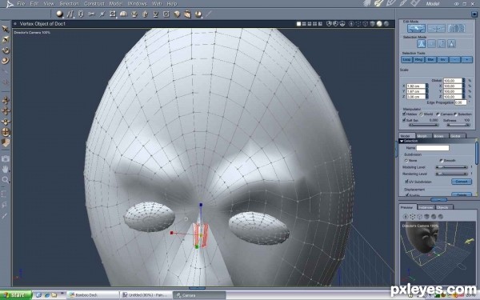Click the Inv selection tool button

pyautogui.click(x=442, y=60)
